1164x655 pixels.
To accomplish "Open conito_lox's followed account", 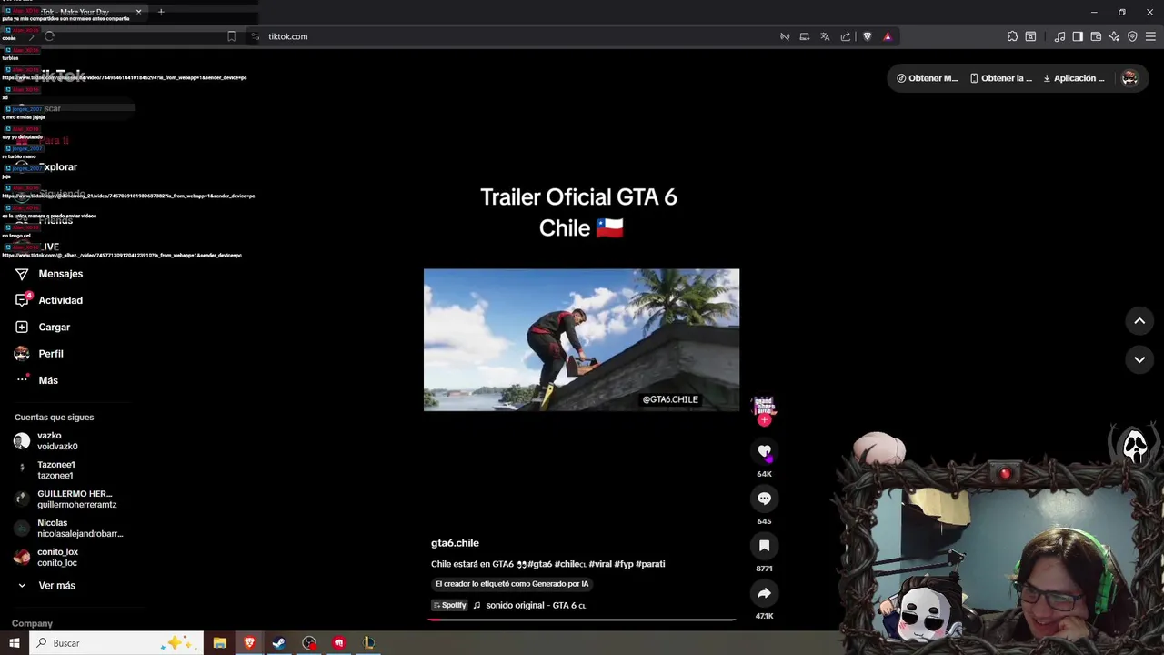I will click(68, 558).
